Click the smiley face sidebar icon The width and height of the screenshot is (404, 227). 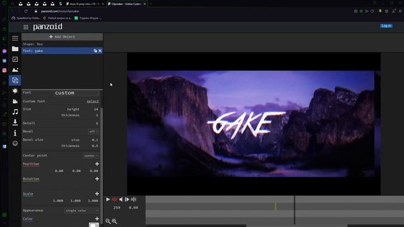[x=15, y=143]
